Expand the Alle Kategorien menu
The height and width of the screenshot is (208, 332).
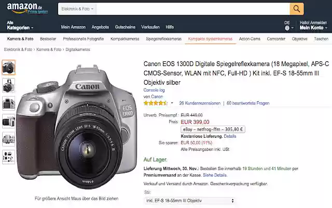(x=20, y=25)
